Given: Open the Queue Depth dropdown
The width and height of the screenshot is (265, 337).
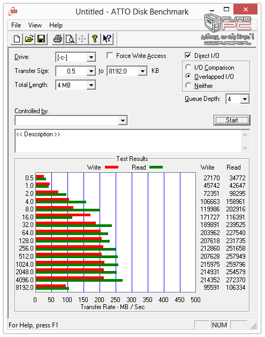Looking at the screenshot, I should (x=245, y=99).
